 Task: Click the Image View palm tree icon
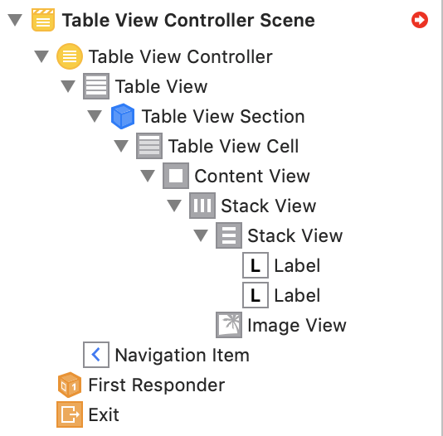(x=229, y=325)
